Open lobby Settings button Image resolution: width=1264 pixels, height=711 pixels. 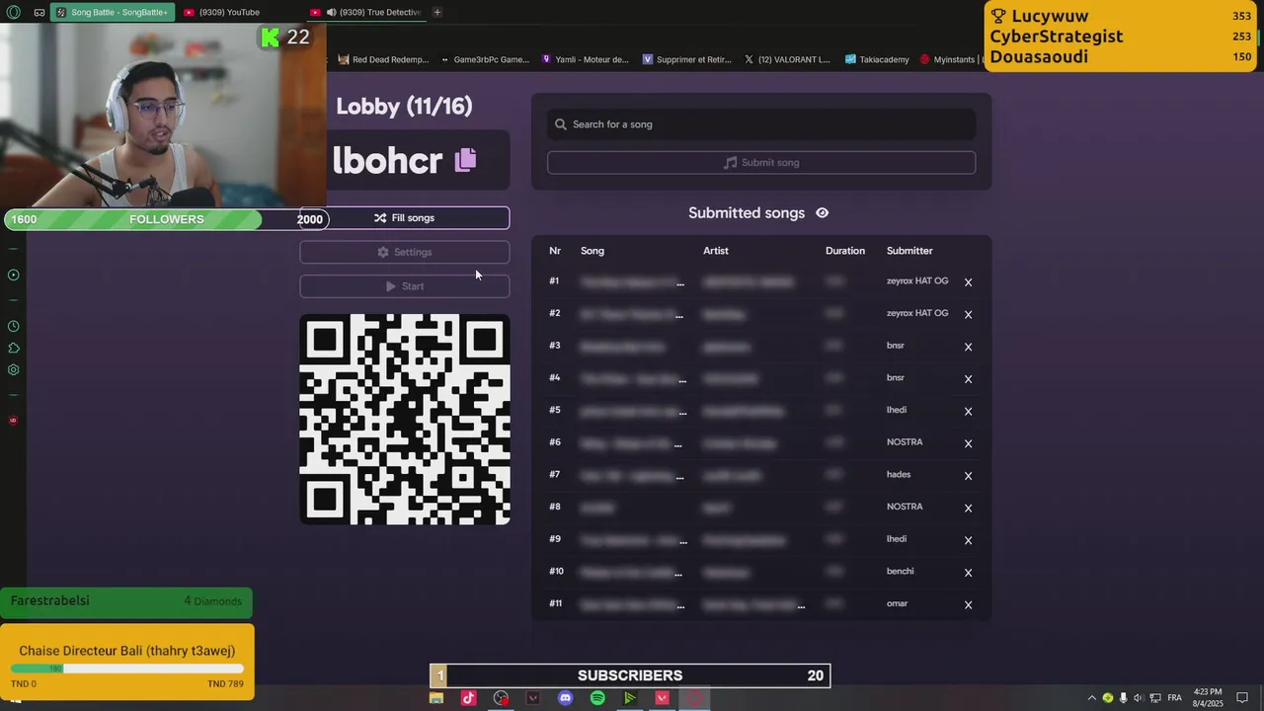pyautogui.click(x=405, y=252)
